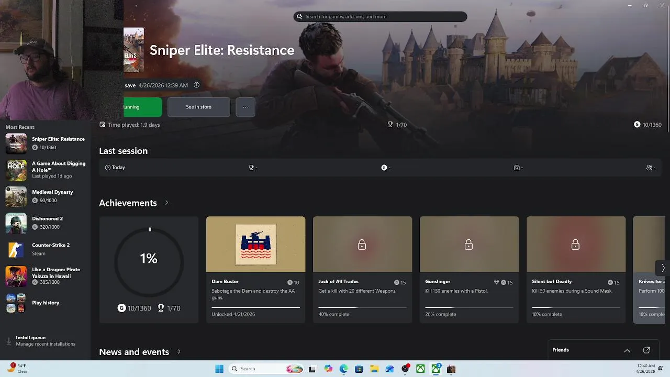The width and height of the screenshot is (670, 377).
Task: Open Like a Dragon: Pirate Yakuza in Hawaii
Action: [46, 276]
